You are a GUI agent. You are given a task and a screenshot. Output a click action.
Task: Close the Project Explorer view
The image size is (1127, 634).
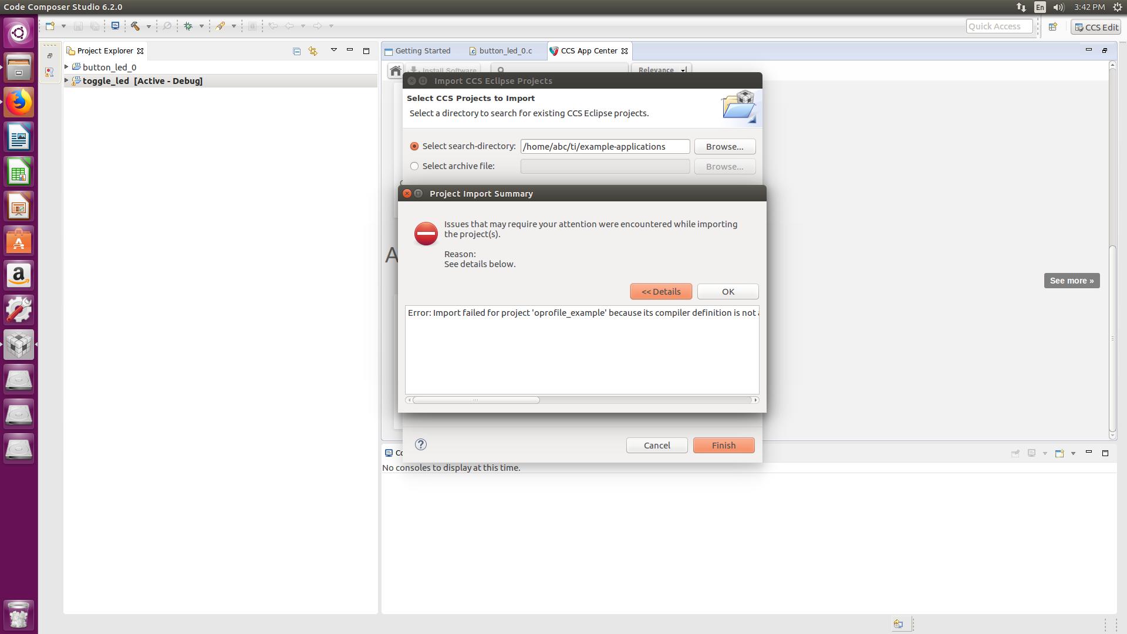(140, 51)
